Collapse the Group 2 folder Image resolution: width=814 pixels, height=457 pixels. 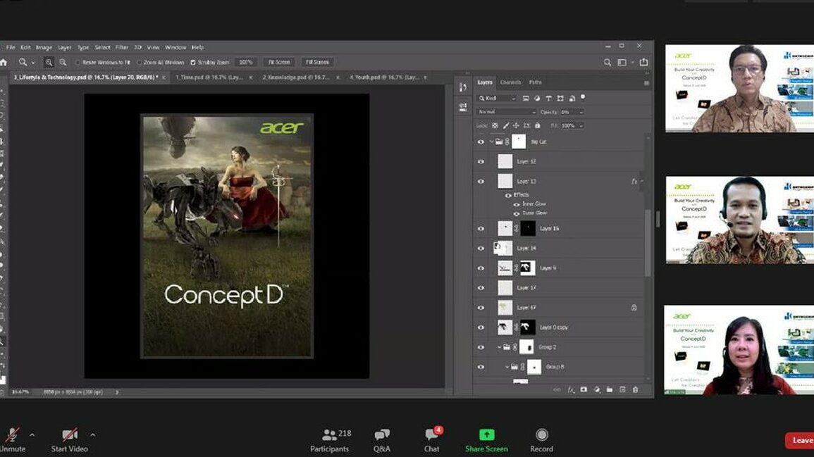pyautogui.click(x=500, y=347)
